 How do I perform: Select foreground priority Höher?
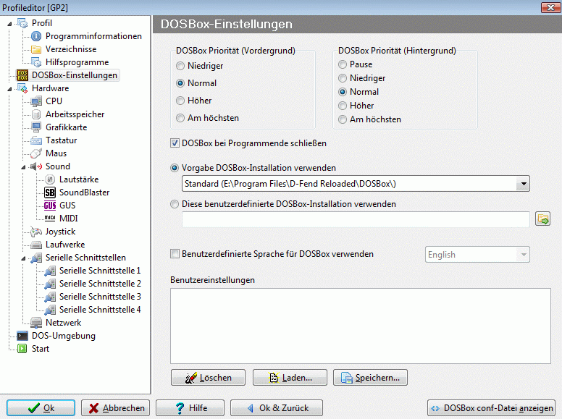point(180,101)
